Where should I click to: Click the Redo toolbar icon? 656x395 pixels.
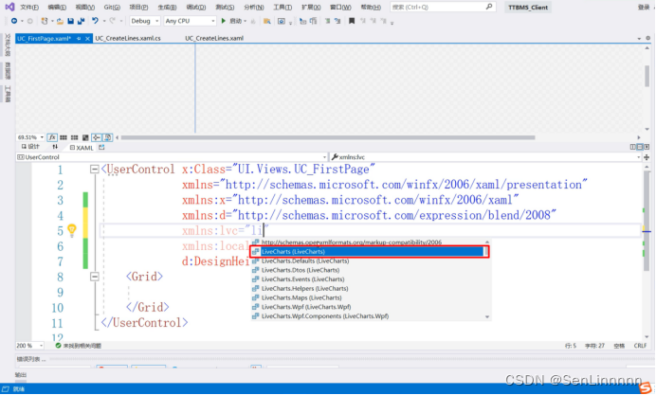[112, 21]
